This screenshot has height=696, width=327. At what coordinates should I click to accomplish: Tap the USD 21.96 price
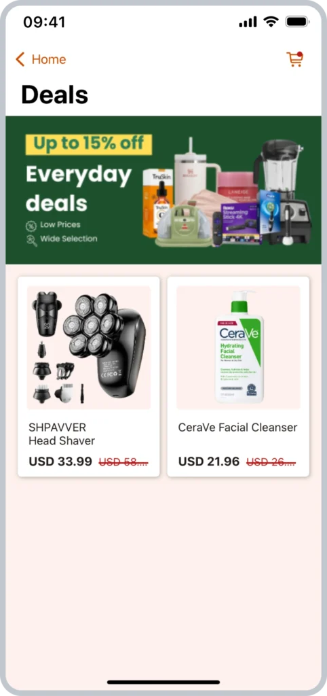(x=209, y=462)
